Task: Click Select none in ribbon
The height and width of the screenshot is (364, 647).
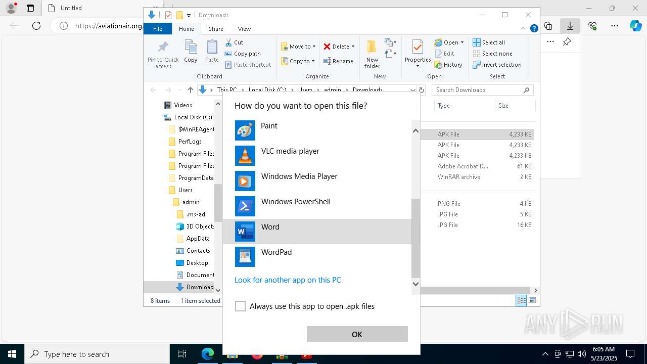Action: point(492,54)
